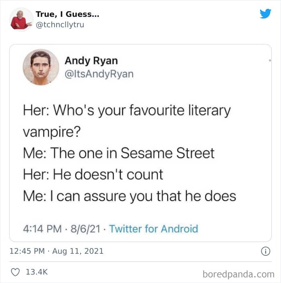Open the 12:45 PM Aug 11, 2021 timestamp
Screen dimensions: 281x283
point(56,251)
